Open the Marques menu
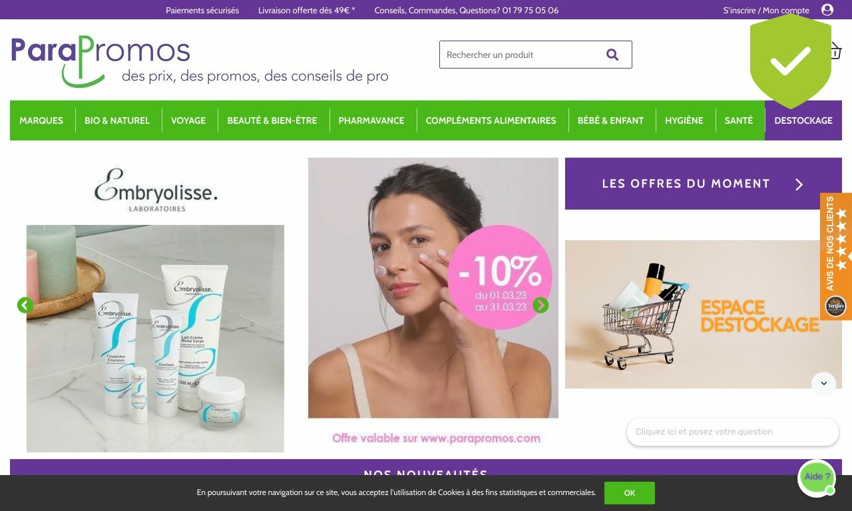Viewport: 852px width, 511px height. 41,120
